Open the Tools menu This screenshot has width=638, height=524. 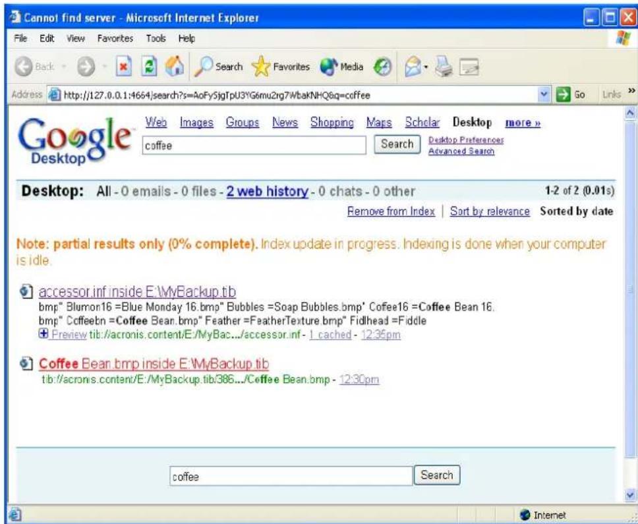tap(156, 39)
